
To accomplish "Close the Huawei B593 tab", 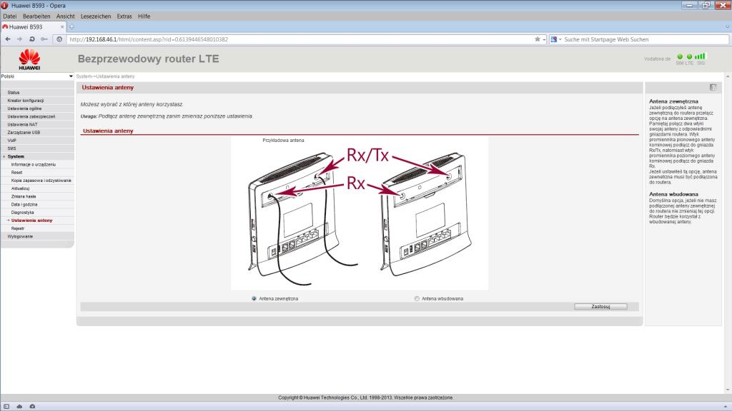I will [62, 27].
